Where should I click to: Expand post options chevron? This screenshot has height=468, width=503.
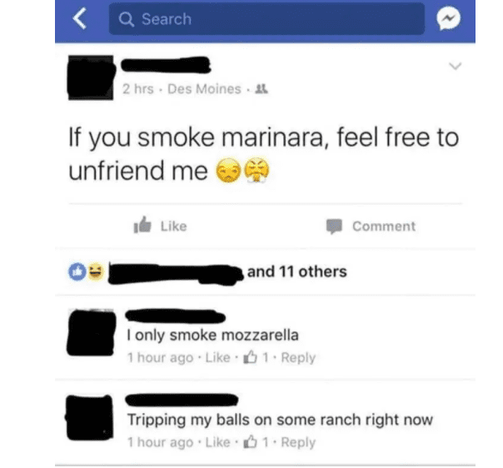click(455, 66)
